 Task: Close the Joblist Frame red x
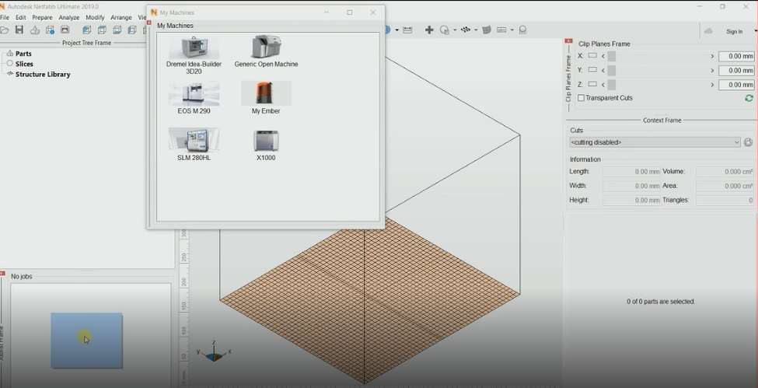(x=2, y=274)
